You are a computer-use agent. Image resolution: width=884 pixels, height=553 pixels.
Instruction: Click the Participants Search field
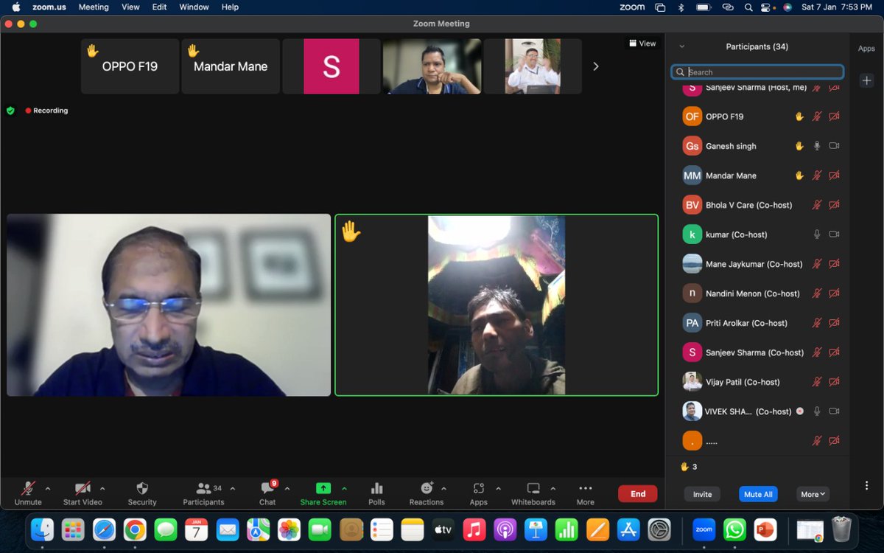point(757,72)
